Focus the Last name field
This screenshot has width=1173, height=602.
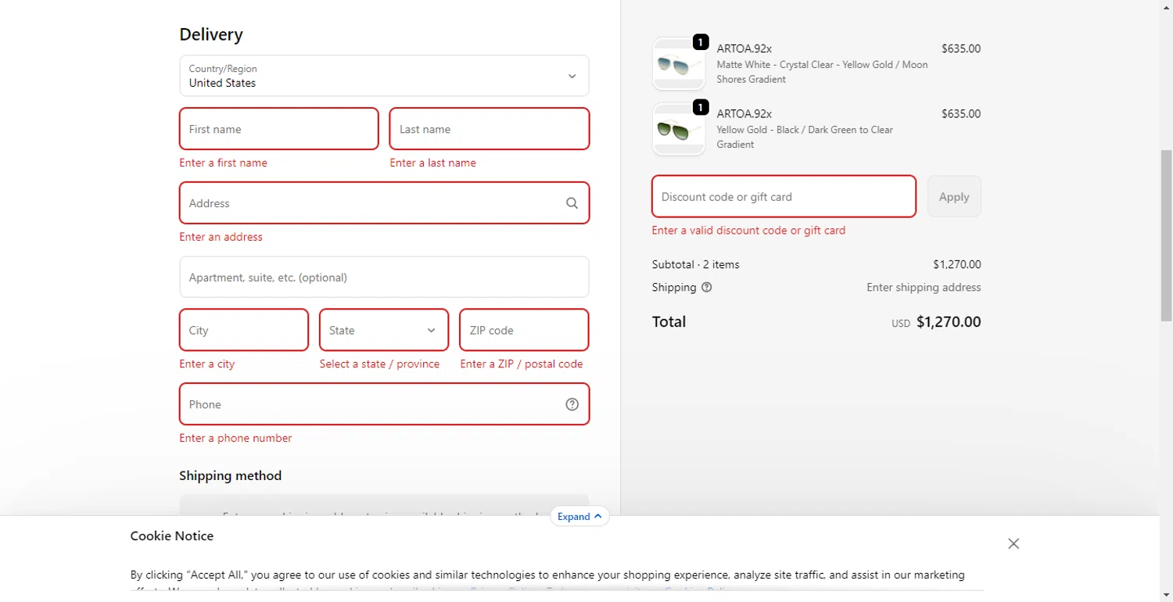[490, 129]
